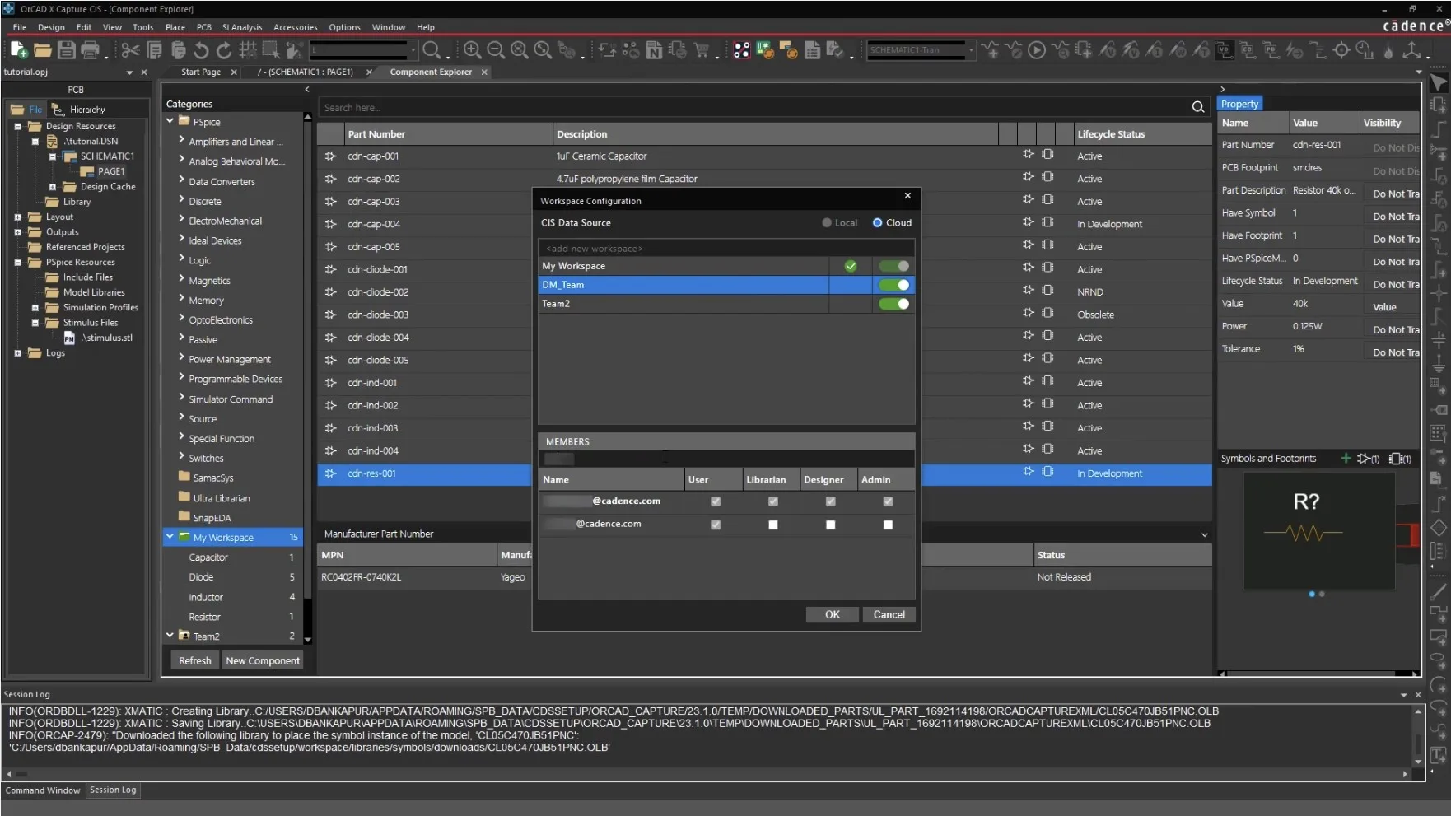
Task: Click the New document toolbar icon
Action: click(x=19, y=50)
